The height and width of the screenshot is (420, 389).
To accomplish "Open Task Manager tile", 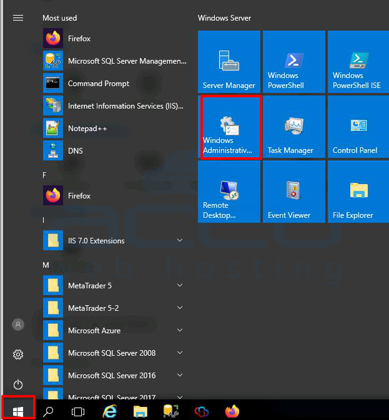I will [x=294, y=127].
